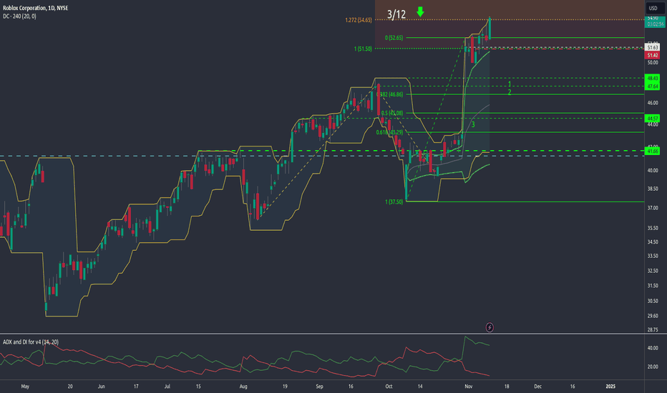Click the 1 (37.50) Fibonacci base label
This screenshot has height=393, width=667.
point(394,202)
